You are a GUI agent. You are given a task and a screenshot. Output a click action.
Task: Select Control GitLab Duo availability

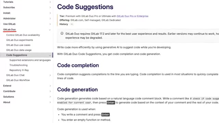[x=23, y=35]
